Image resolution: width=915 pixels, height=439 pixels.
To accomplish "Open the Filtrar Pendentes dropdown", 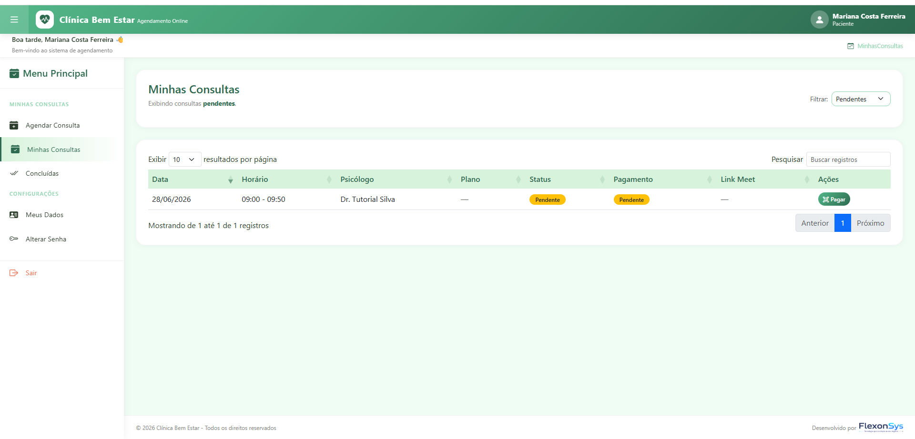I will pos(861,99).
